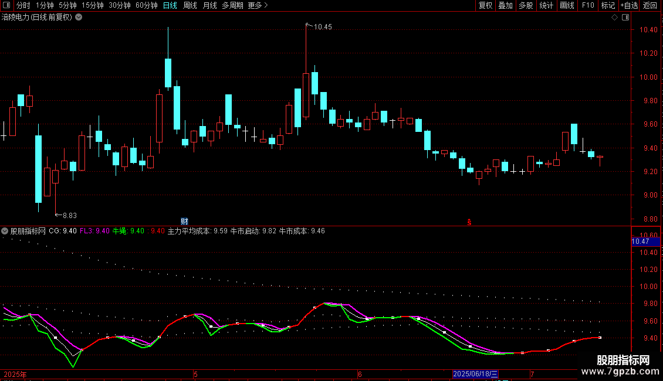
Task: Switch to the 分时 intraday view
Action: (x=23, y=5)
